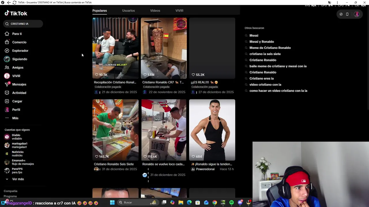The height and width of the screenshot is (207, 369).
Task: Expand followed accounts with Ver más
Action: pos(15,179)
